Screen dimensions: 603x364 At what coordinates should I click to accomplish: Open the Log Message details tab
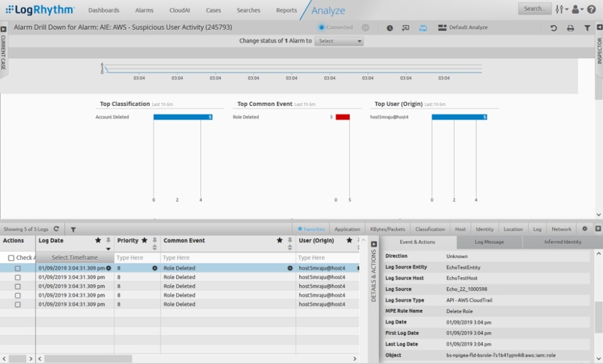[x=489, y=242]
